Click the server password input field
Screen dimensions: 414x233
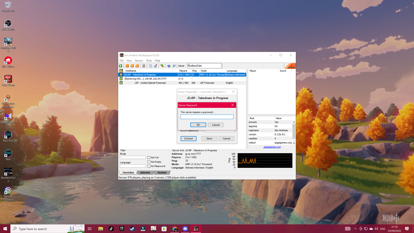(207, 117)
